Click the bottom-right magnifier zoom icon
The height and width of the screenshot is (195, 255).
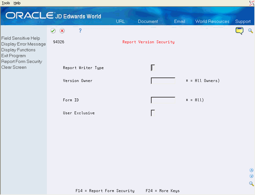pyautogui.click(x=251, y=184)
